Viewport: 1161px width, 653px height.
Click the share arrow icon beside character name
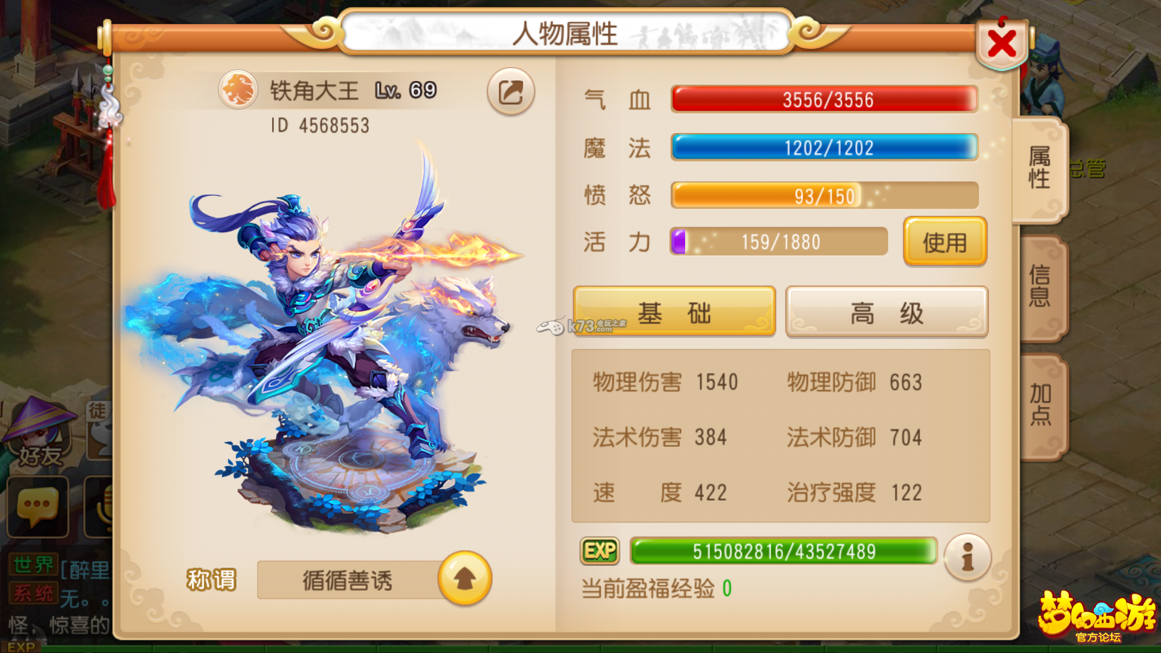[x=510, y=92]
